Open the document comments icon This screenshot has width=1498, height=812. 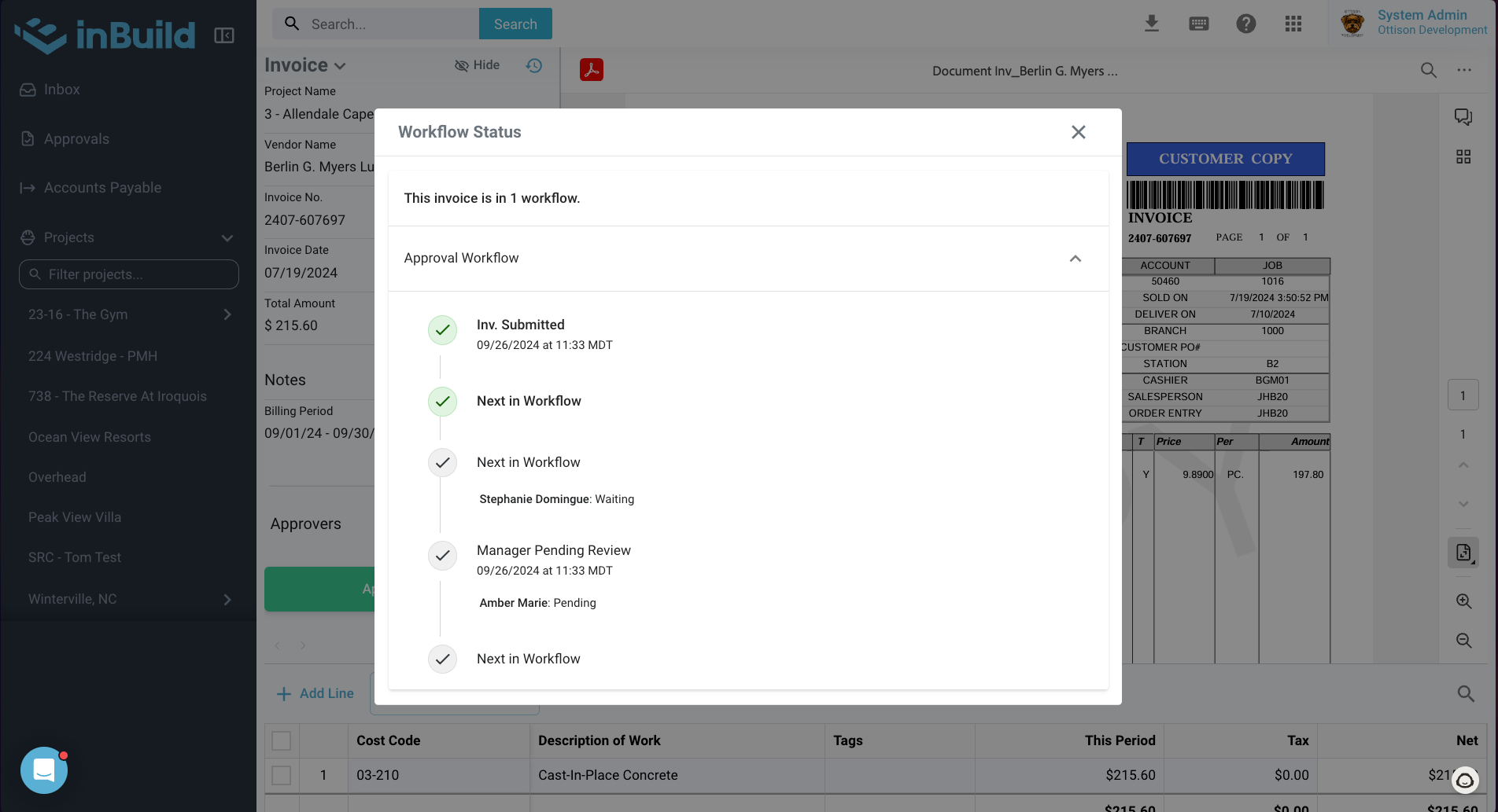[1463, 117]
